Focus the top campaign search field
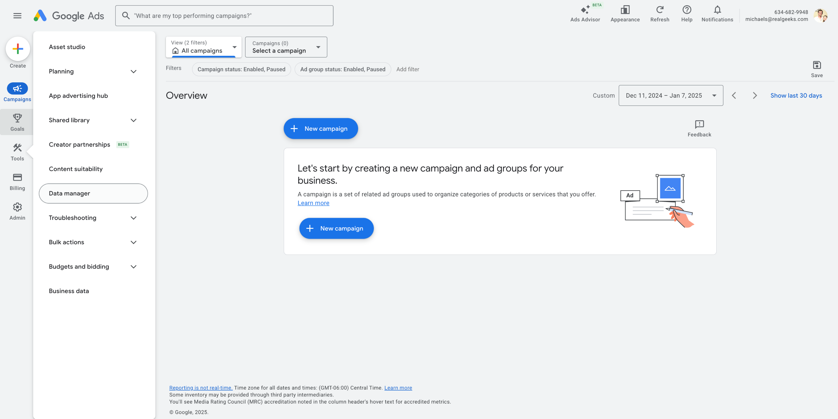838x419 pixels. [224, 16]
